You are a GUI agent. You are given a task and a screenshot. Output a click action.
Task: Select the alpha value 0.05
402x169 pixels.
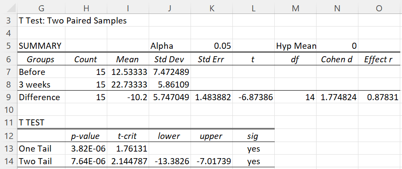tap(211, 46)
